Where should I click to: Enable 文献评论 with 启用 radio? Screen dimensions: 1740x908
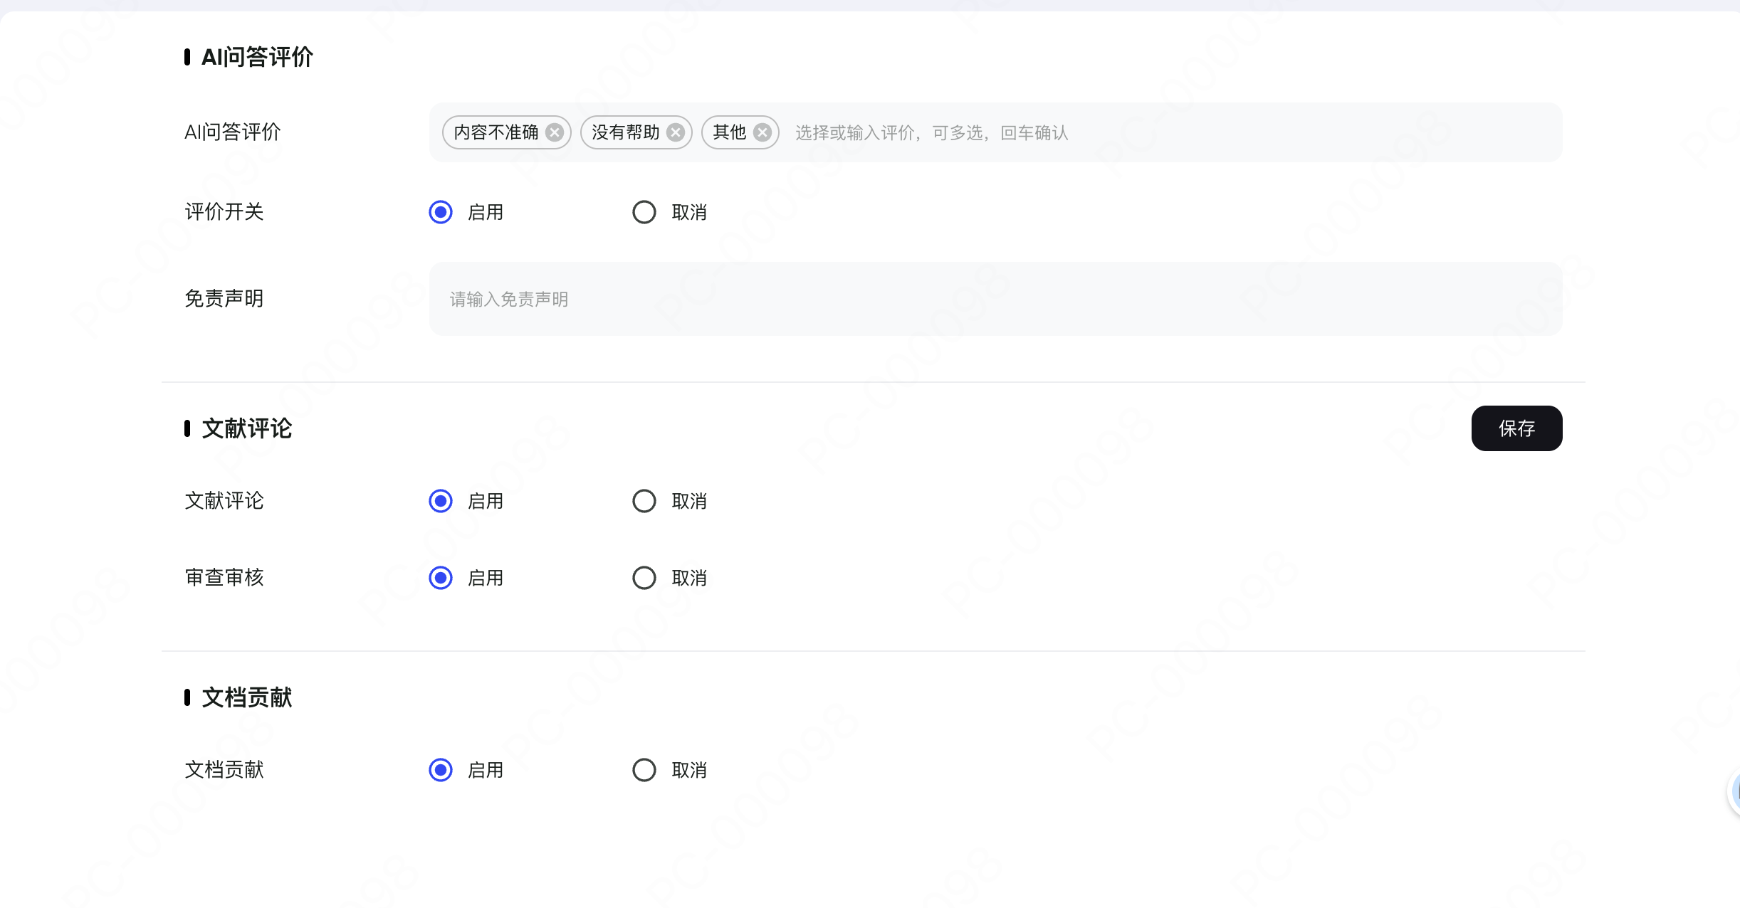point(441,501)
